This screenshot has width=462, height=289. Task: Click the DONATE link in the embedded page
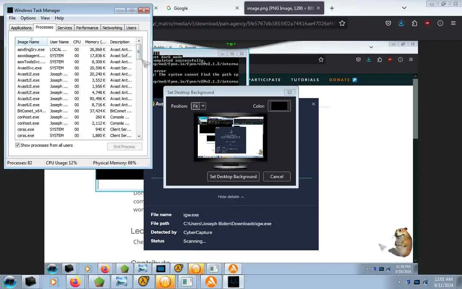(343, 80)
